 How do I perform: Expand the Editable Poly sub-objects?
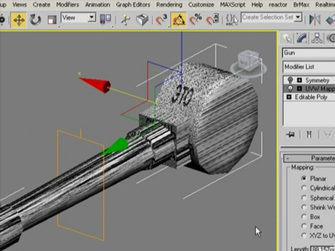pyautogui.click(x=289, y=97)
